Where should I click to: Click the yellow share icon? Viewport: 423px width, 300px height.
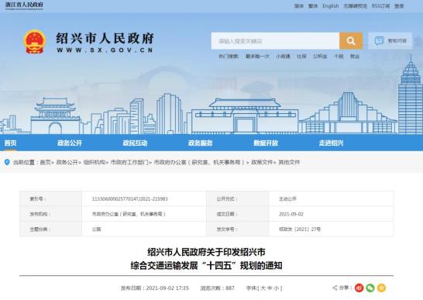tap(381, 288)
